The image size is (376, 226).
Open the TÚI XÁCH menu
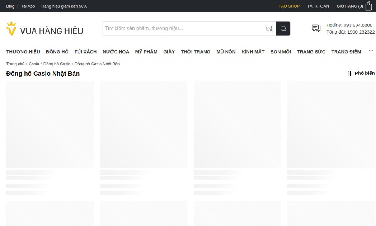85,52
